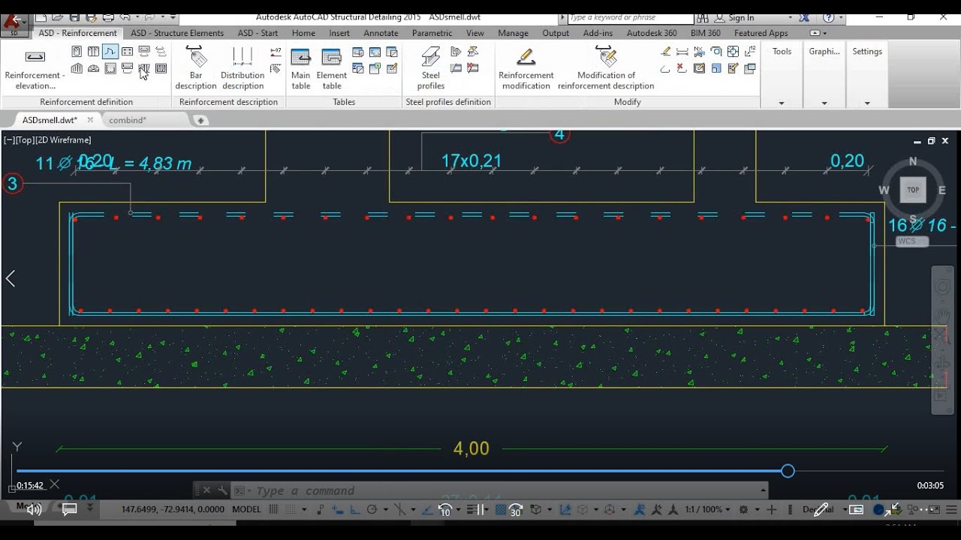Open the Annotate ribbon tab
This screenshot has height=540, width=961.
[x=381, y=33]
